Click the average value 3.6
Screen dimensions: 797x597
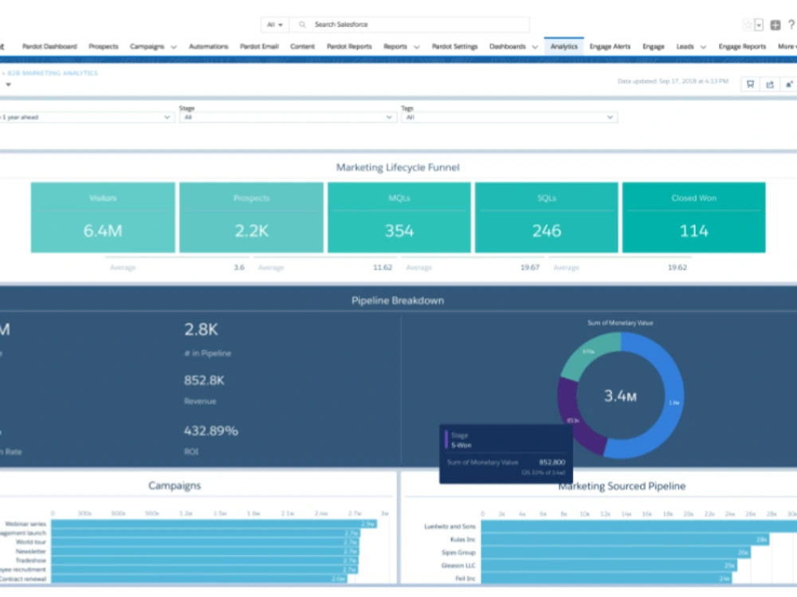pyautogui.click(x=239, y=267)
